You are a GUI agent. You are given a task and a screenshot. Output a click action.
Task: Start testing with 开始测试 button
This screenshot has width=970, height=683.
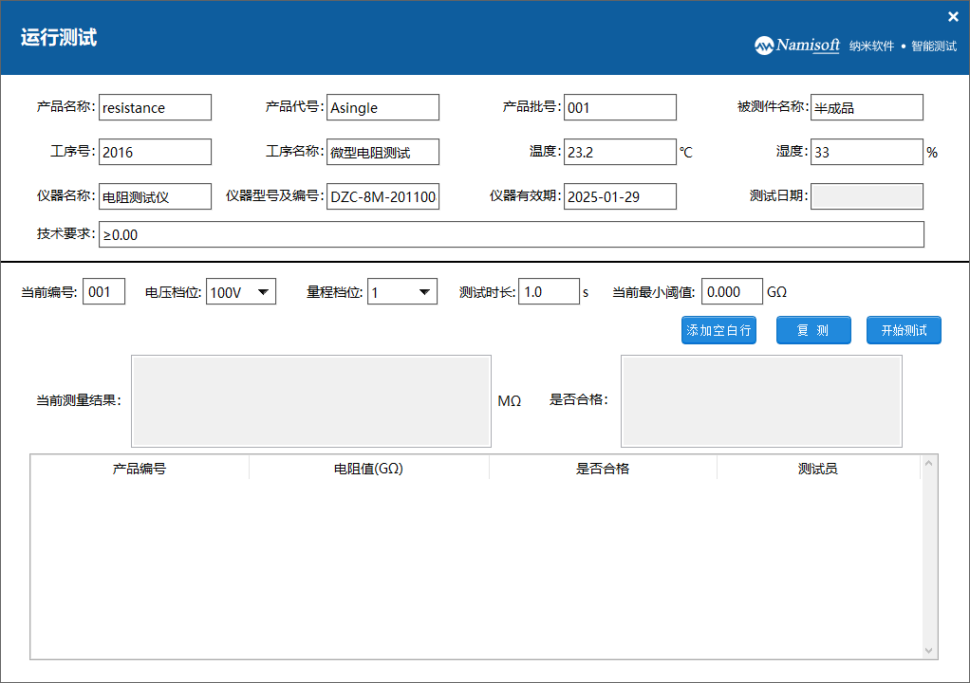[x=903, y=330]
